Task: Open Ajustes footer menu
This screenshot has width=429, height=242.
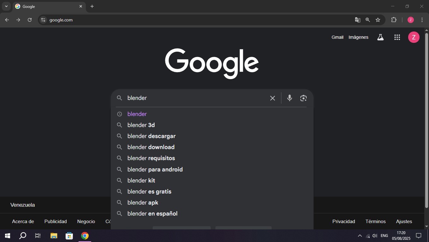Action: (404, 222)
